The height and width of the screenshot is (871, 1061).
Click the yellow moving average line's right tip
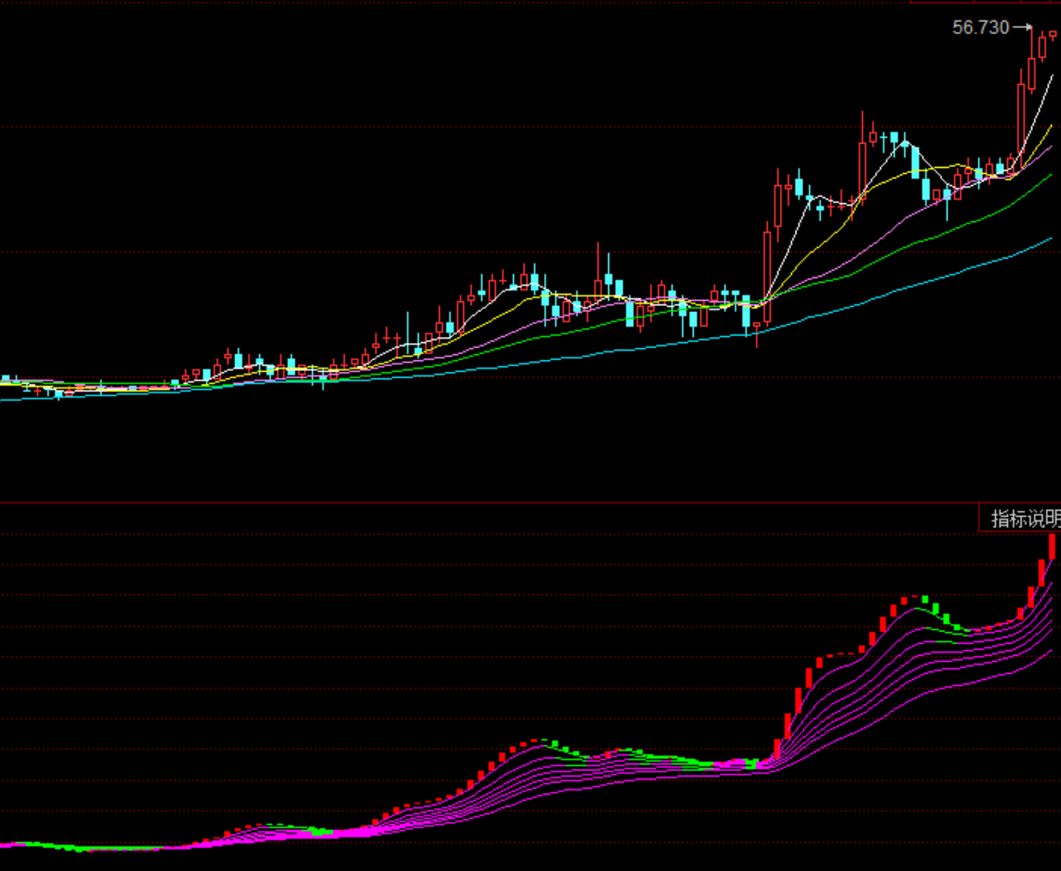click(x=1051, y=126)
